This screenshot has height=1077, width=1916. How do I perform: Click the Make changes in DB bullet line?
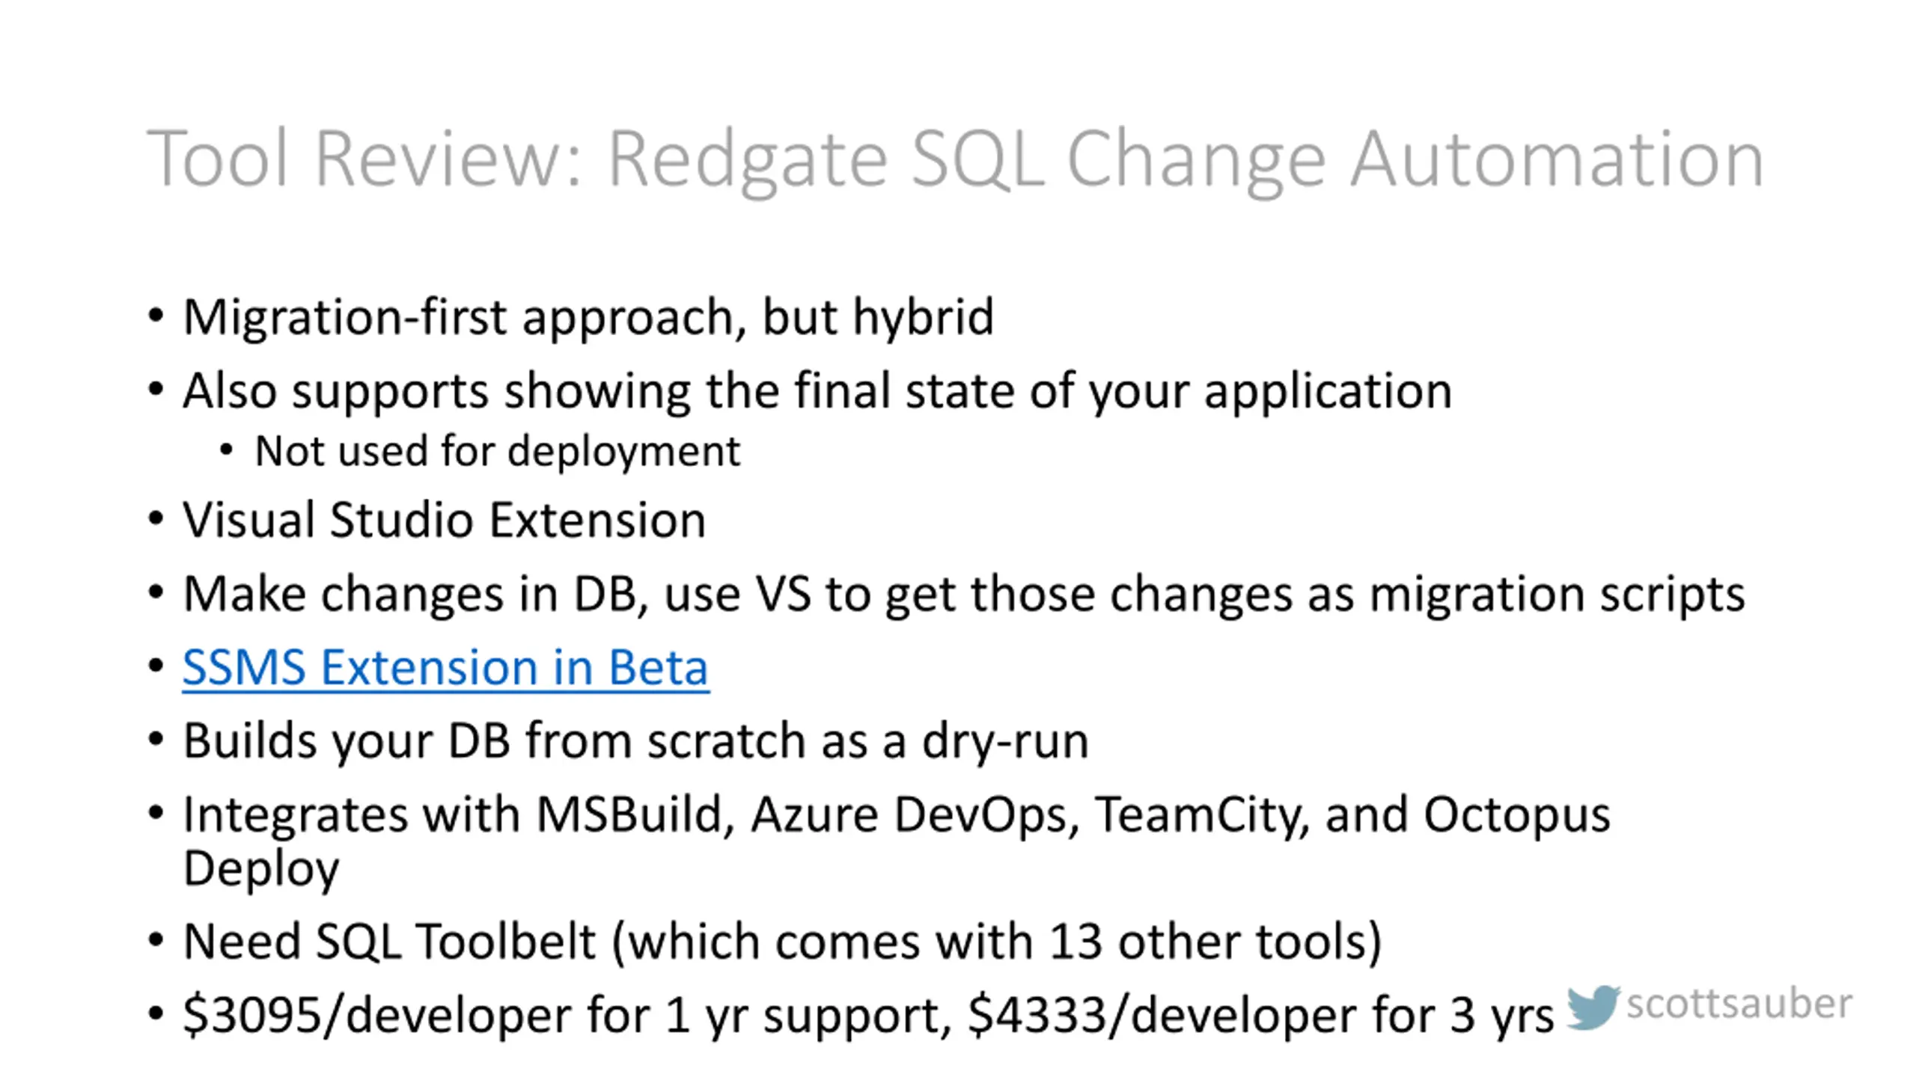[964, 595]
